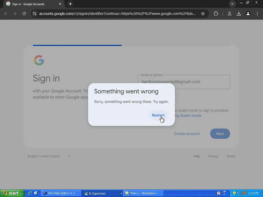Minimize the browser window
The image size is (263, 197).
click(241, 3)
